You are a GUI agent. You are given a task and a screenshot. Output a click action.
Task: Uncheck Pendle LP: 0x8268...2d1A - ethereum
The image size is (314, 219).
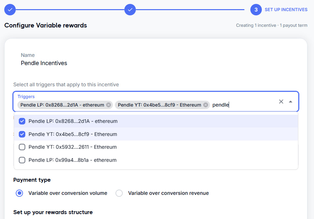click(x=22, y=121)
